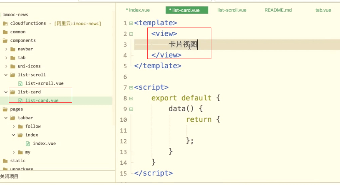Expand the my folder chevron

click(14, 152)
